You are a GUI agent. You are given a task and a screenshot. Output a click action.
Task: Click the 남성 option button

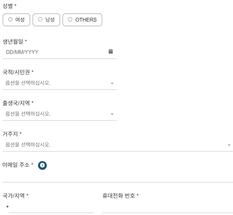pyautogui.click(x=46, y=20)
